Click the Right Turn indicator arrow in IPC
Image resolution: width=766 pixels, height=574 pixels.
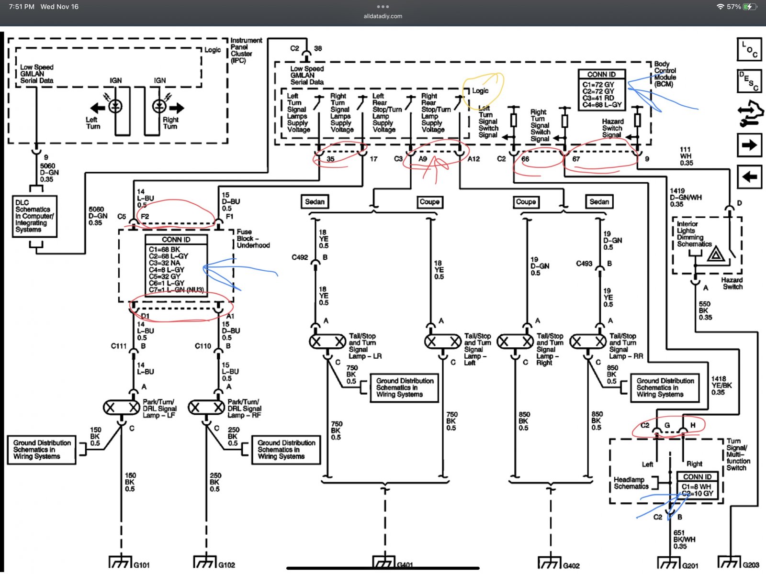177,108
